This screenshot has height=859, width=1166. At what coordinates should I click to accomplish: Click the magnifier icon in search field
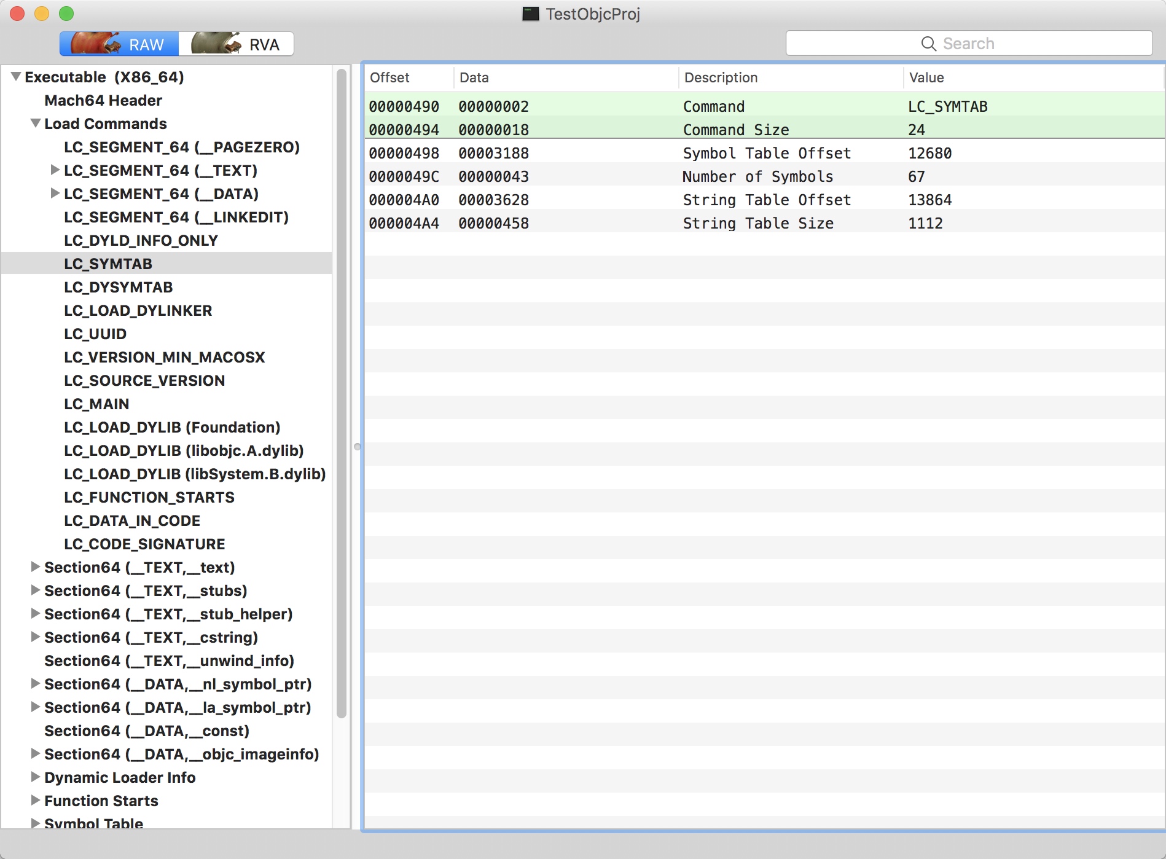pyautogui.click(x=928, y=44)
